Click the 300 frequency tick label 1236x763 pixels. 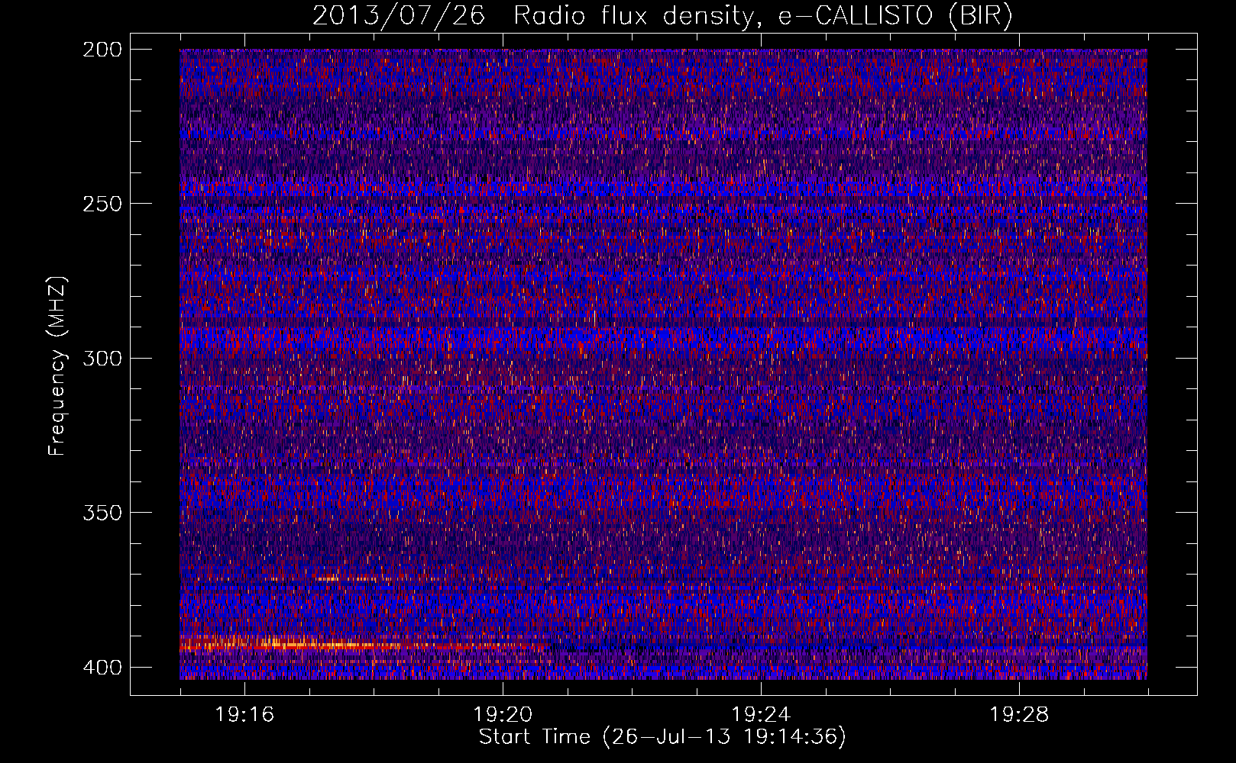102,358
